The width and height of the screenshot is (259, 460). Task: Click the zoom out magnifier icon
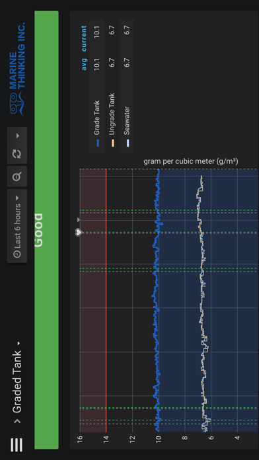pos(17,176)
